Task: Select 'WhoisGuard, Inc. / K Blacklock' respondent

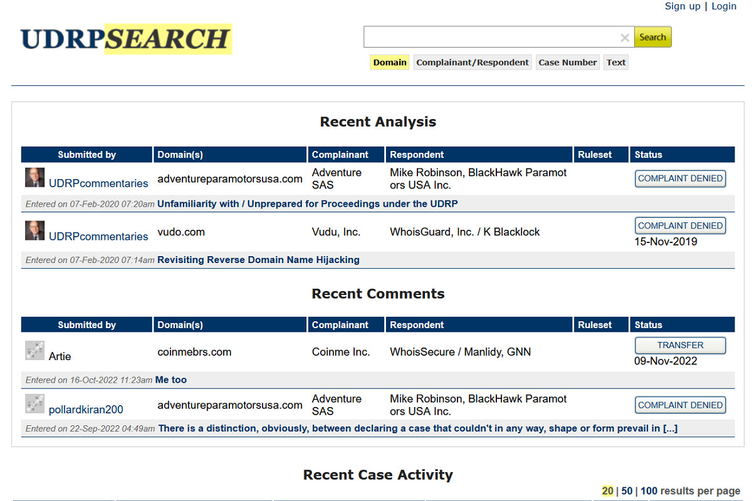Action: pos(465,232)
